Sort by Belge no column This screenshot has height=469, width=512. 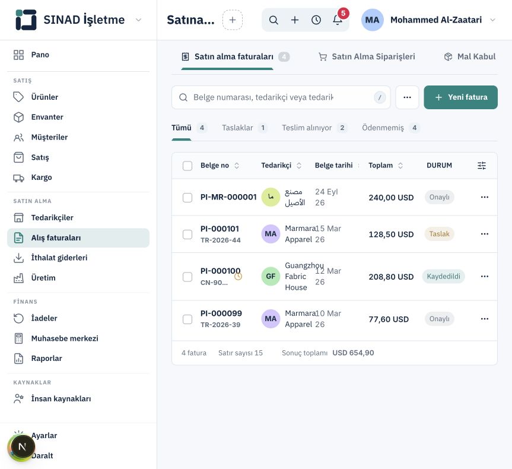[x=220, y=166]
